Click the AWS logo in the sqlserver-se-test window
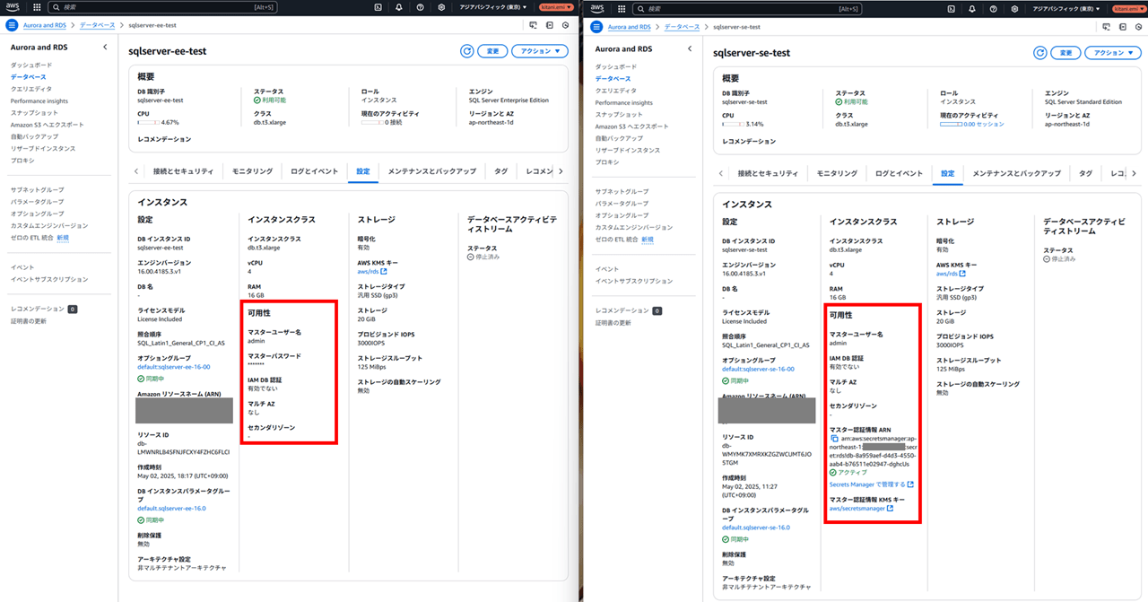1148x602 pixels. 596,8
